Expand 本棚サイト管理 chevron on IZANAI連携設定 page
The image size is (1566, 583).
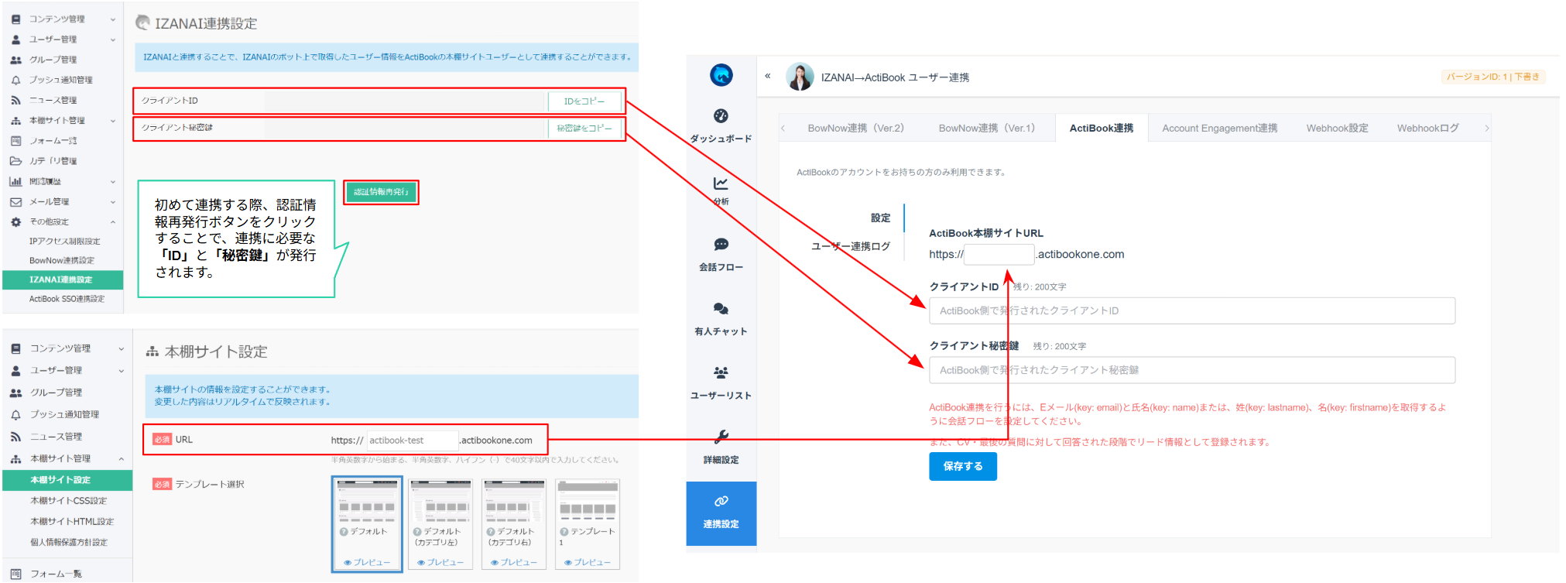[113, 121]
